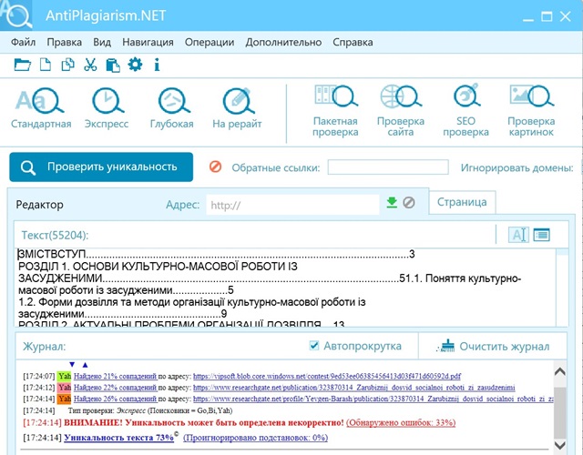Click the Обратные ссылки input field
Screen dimensions: 583x455
point(388,167)
